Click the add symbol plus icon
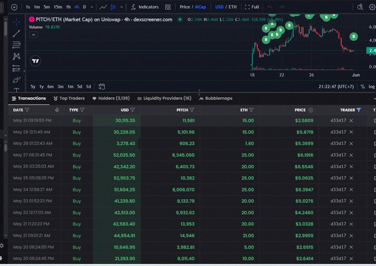 14,7
